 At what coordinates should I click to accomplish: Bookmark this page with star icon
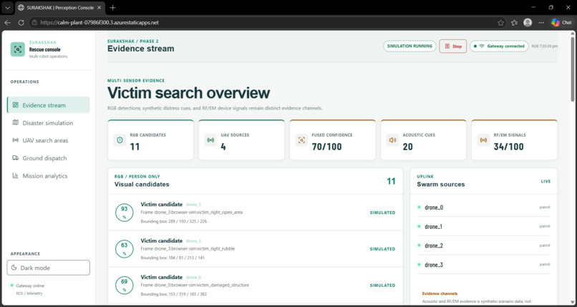[x=501, y=23]
